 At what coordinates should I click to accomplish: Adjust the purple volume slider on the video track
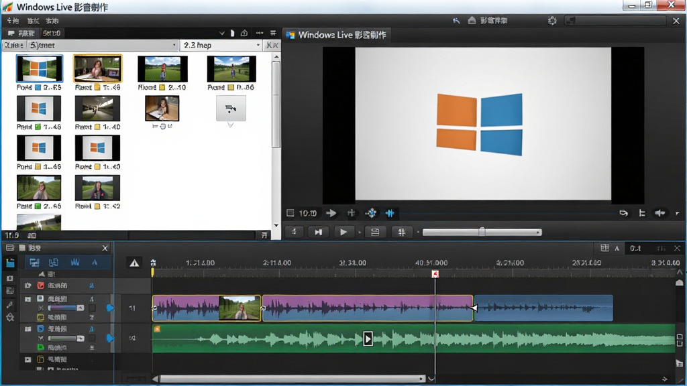point(66,308)
